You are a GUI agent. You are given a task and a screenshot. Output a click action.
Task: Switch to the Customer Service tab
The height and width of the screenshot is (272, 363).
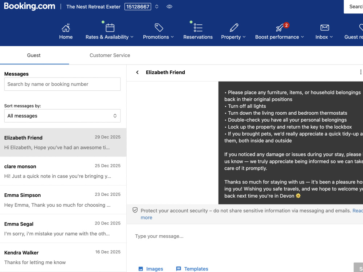click(110, 55)
